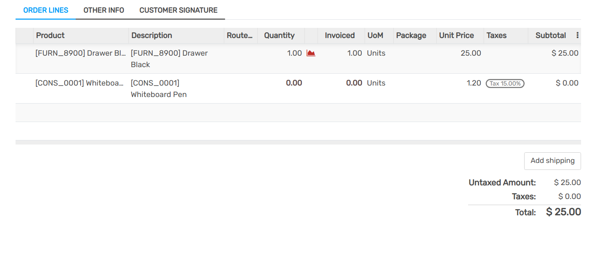Click the Invoiced column header
The width and height of the screenshot is (597, 253).
tap(340, 36)
